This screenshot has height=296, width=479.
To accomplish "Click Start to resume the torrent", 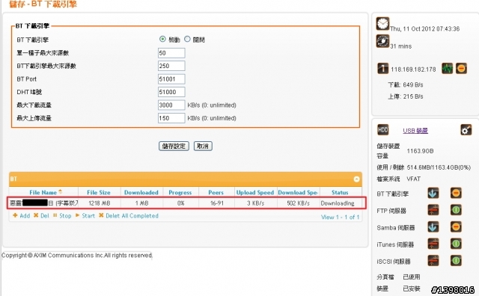I will click(x=85, y=216).
